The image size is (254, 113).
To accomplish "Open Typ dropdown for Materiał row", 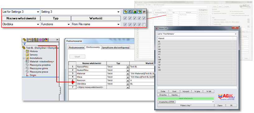I will click(128, 73).
